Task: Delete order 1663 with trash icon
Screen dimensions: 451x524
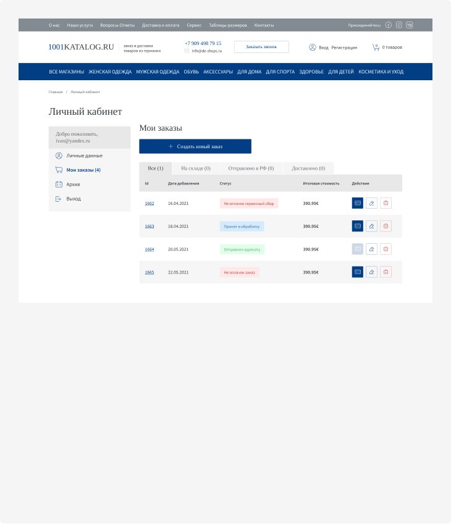Action: pyautogui.click(x=386, y=227)
